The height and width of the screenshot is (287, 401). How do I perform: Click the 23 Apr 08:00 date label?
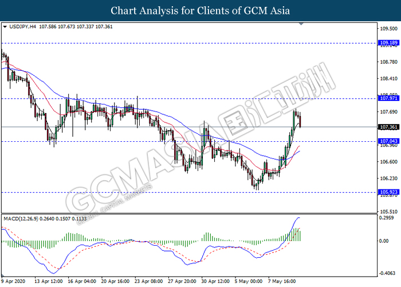(149, 282)
